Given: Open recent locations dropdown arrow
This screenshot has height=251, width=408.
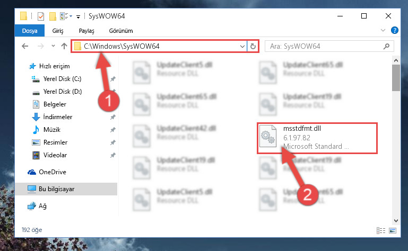Looking at the screenshot, I should tap(53, 46).
